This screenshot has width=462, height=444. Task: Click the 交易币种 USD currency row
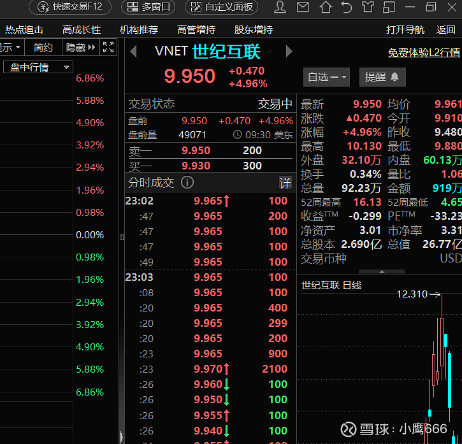[x=380, y=259]
